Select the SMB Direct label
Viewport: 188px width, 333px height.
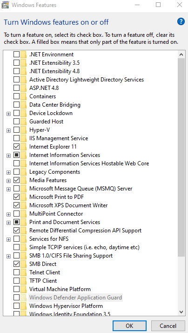coord(43,264)
